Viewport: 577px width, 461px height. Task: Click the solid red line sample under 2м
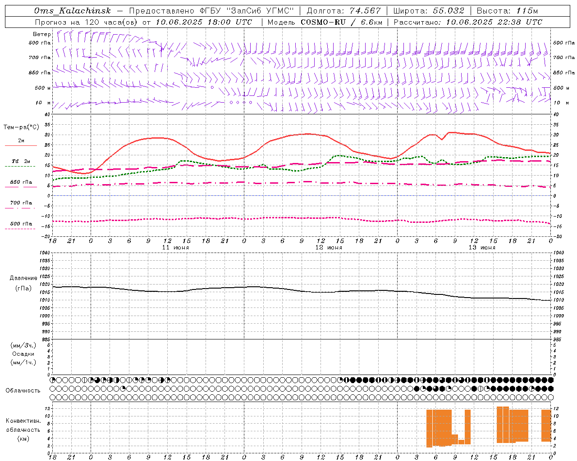(21, 145)
